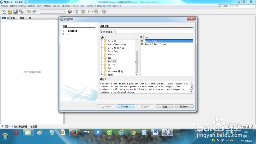Open Microsoft Word from the taskbar
This screenshot has width=256, height=144.
coord(156,132)
